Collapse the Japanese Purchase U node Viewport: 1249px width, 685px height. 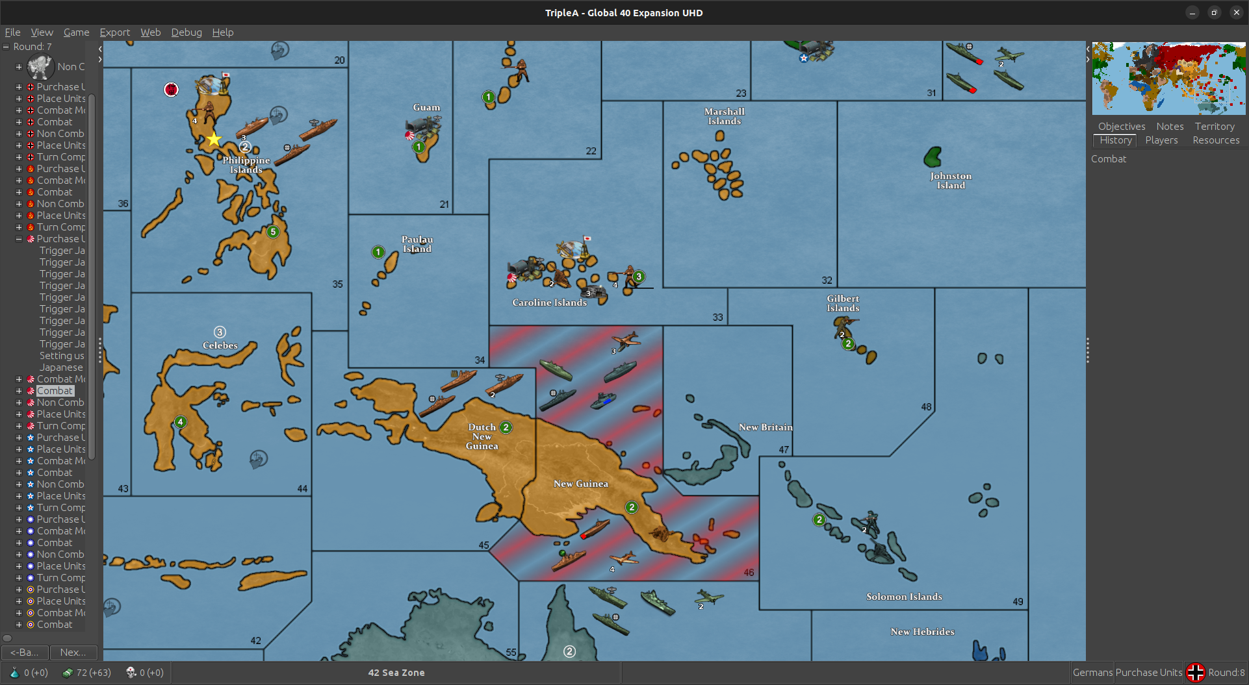[x=19, y=239]
